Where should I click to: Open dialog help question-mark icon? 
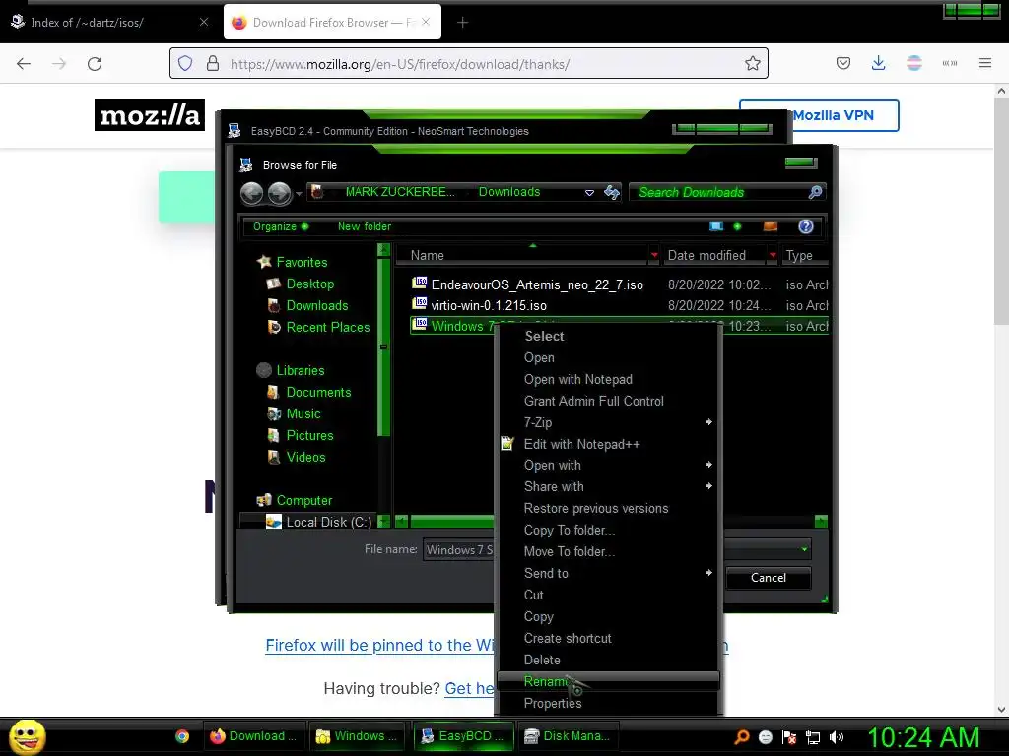coord(806,226)
